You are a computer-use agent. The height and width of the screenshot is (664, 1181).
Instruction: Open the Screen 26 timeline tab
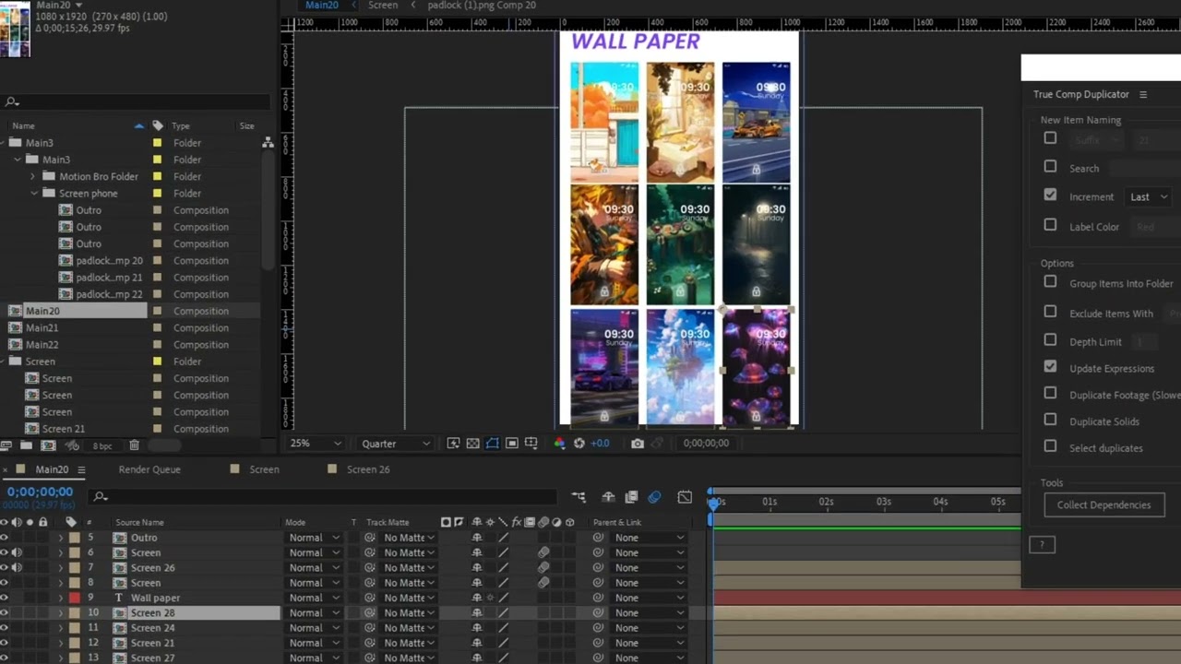point(368,469)
